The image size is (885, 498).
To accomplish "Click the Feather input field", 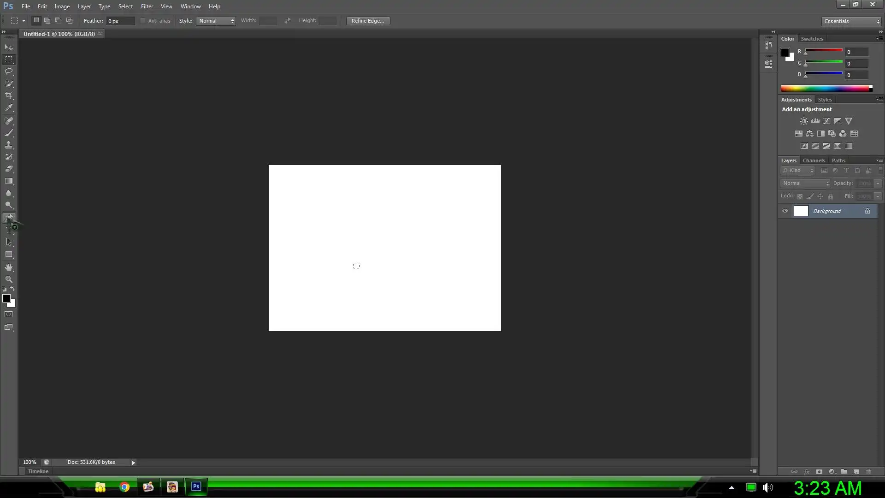I will (120, 21).
